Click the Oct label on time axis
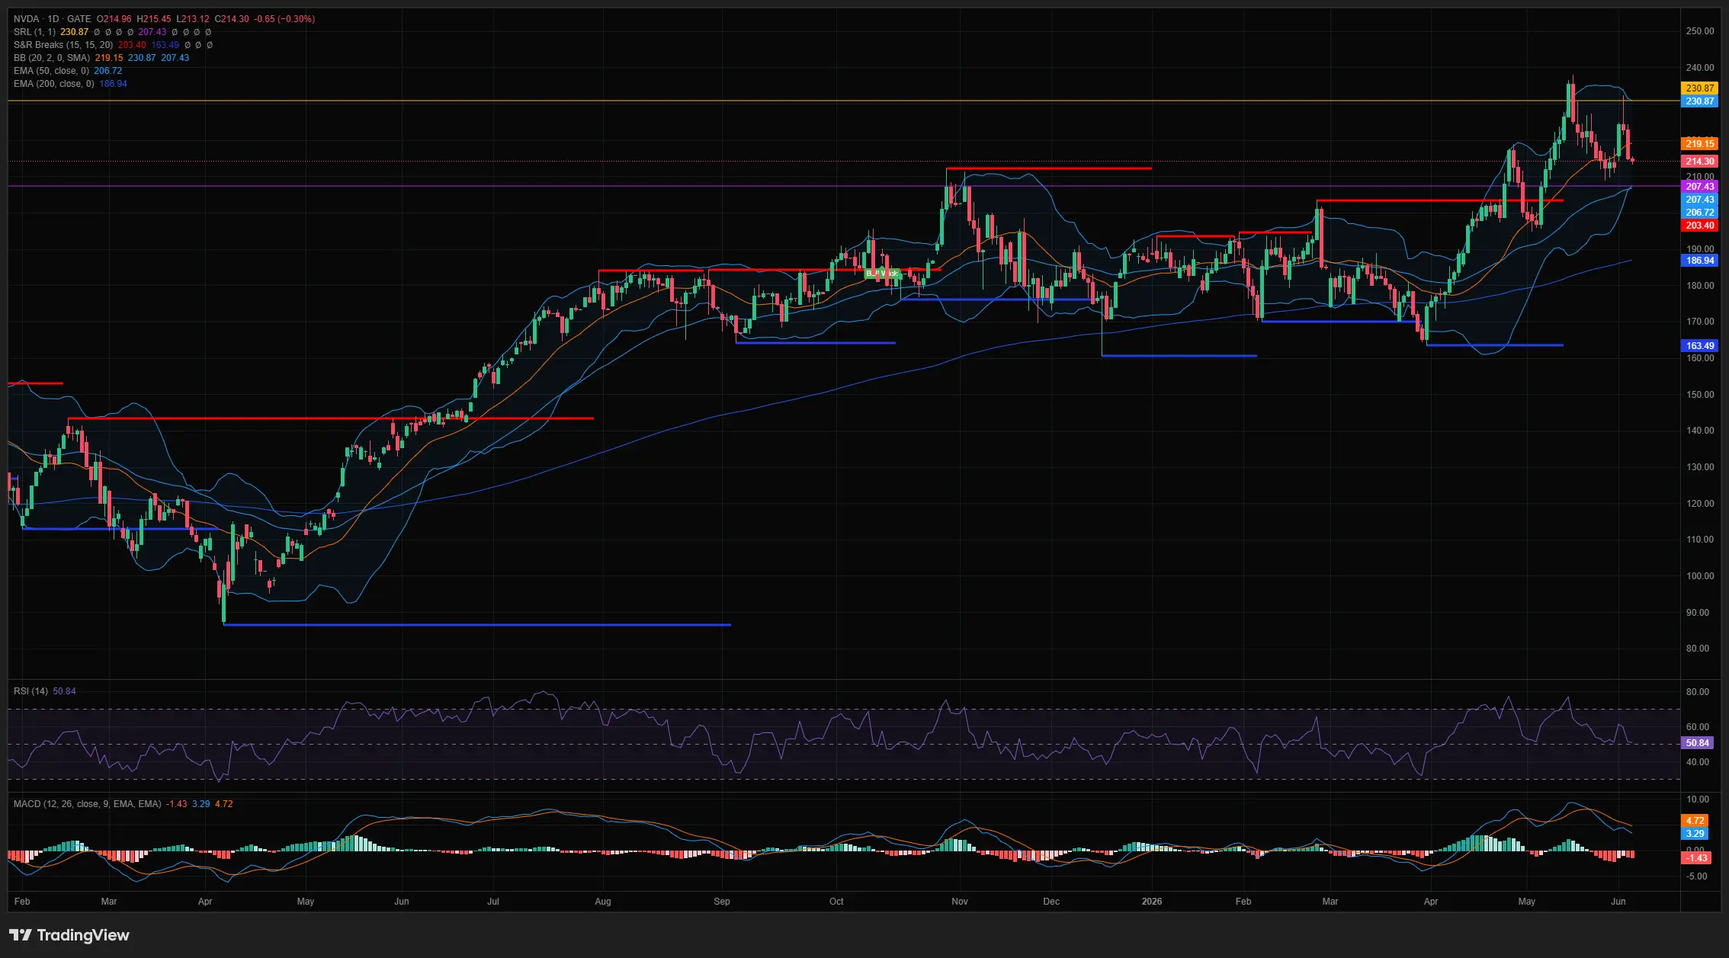 (836, 902)
